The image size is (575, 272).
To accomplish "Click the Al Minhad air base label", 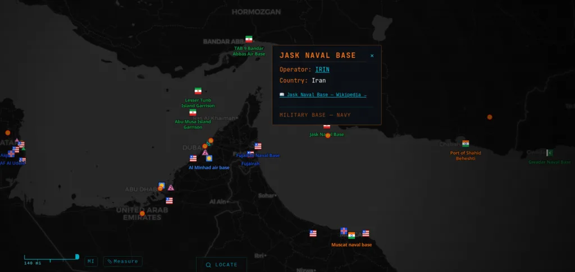I will pos(209,168).
